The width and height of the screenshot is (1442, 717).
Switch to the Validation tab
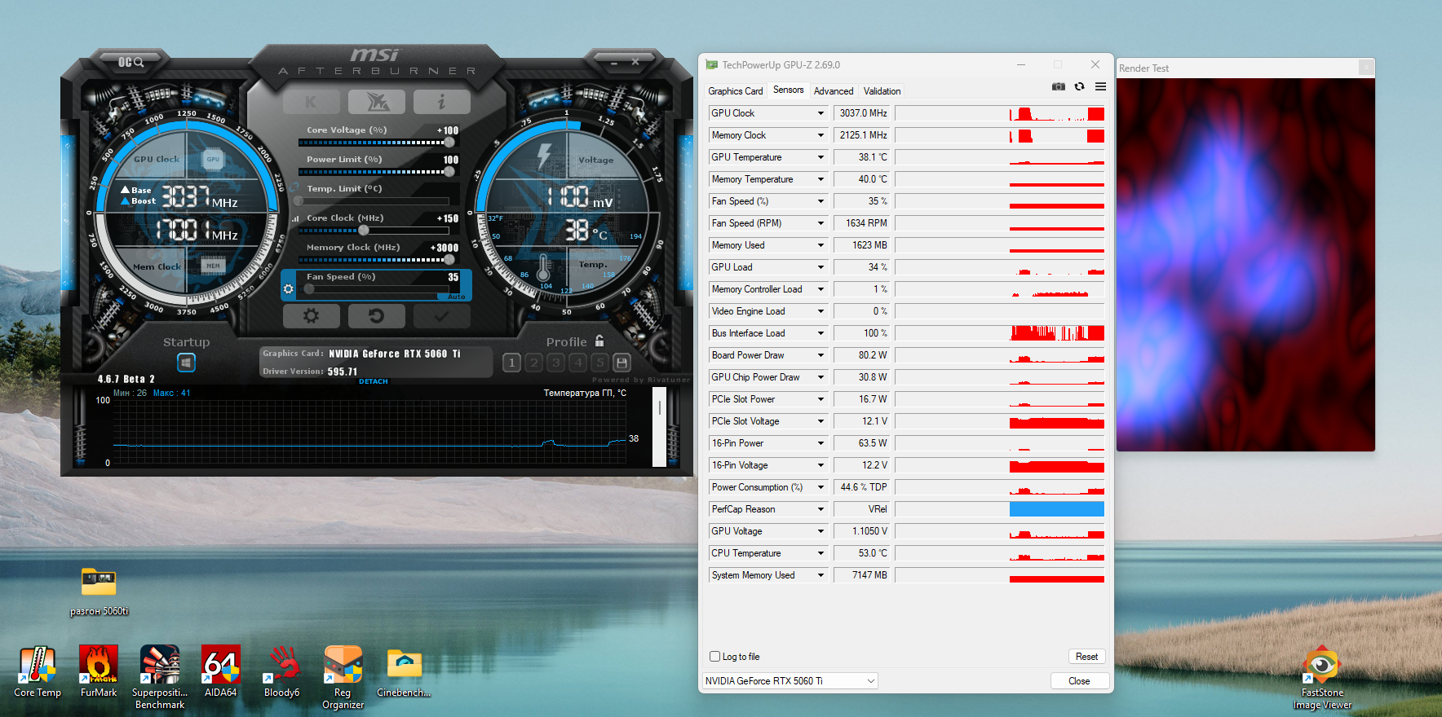click(x=882, y=91)
